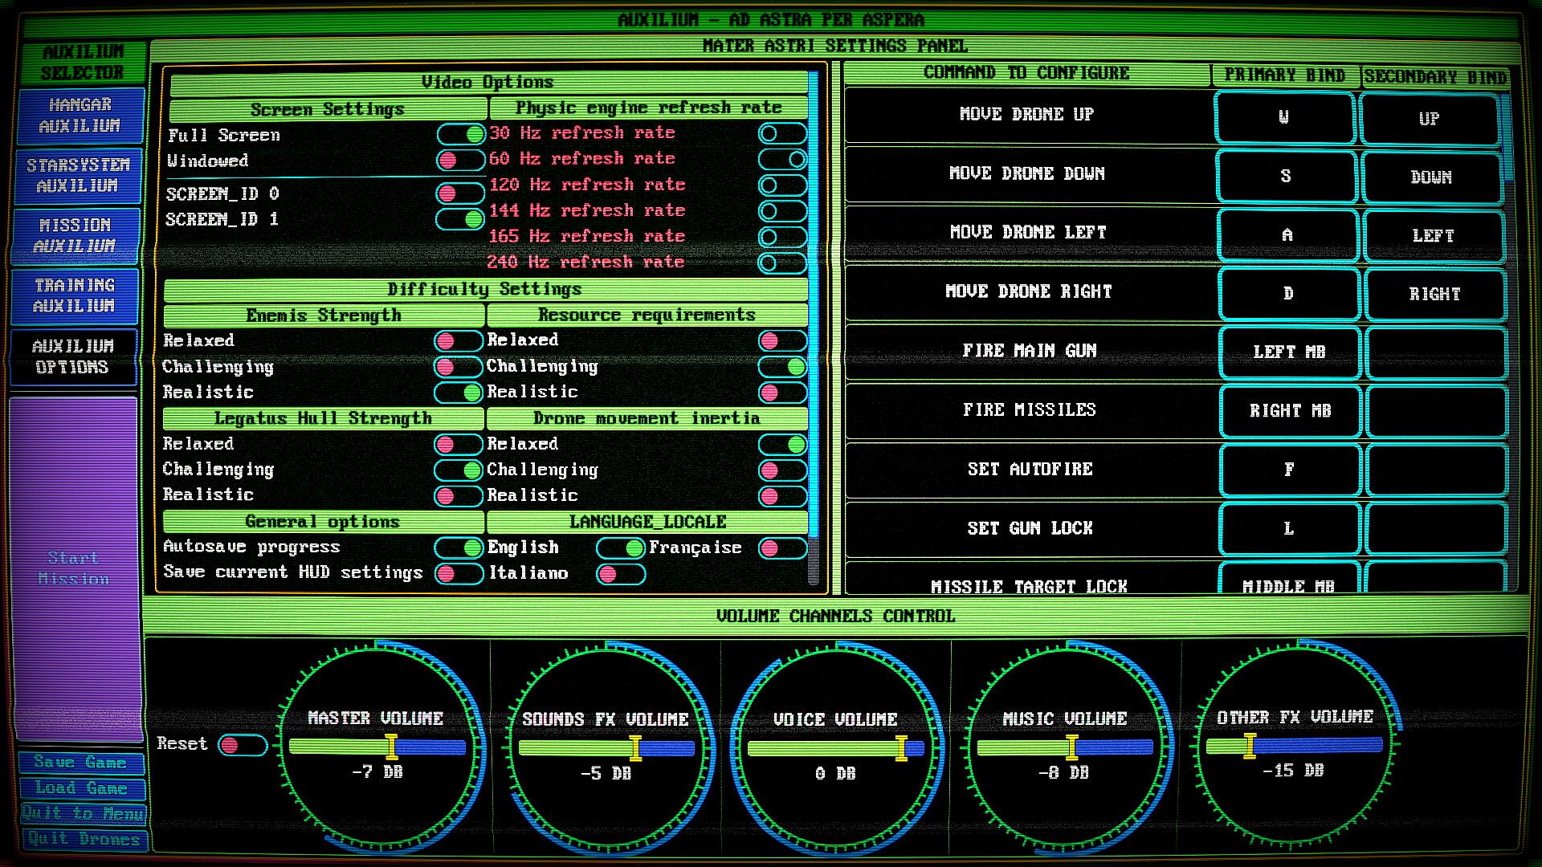This screenshot has width=1542, height=867.
Task: Enable Française language toggle
Action: (x=782, y=548)
